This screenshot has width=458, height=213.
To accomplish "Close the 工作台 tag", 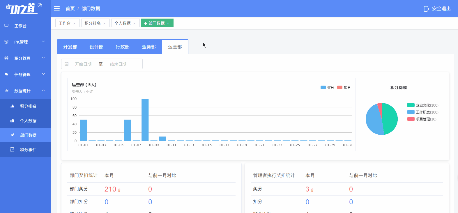I will coord(74,24).
